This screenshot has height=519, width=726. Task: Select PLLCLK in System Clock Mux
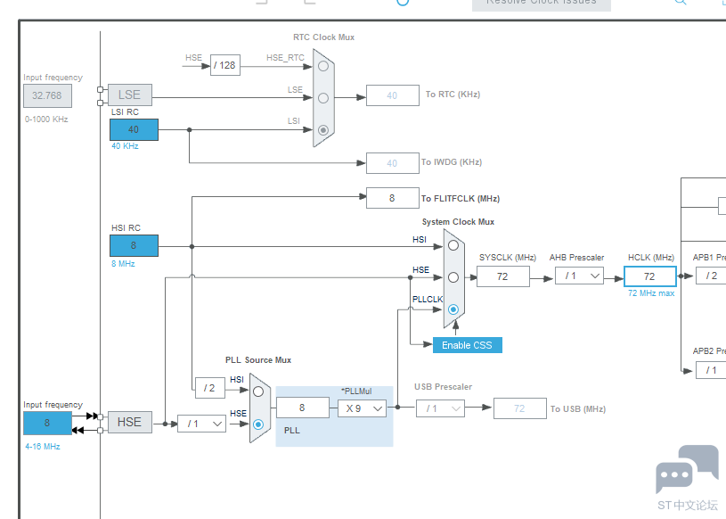click(x=453, y=309)
